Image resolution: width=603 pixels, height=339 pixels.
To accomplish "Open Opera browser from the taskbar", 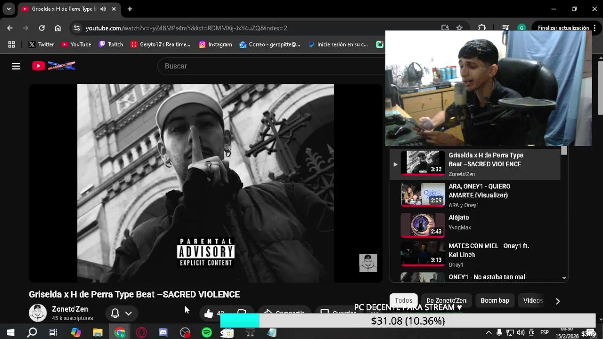I will (141, 333).
